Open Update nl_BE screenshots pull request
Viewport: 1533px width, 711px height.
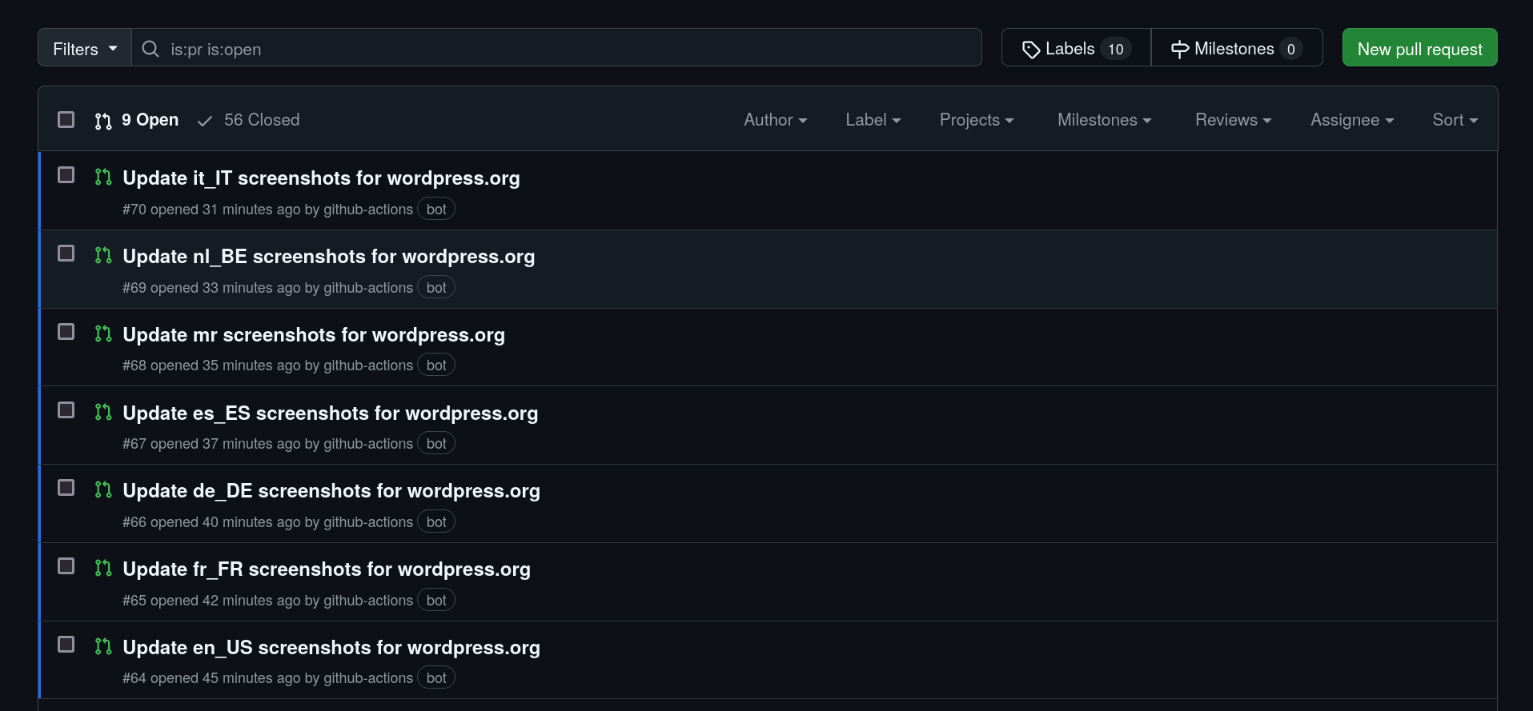[329, 257]
